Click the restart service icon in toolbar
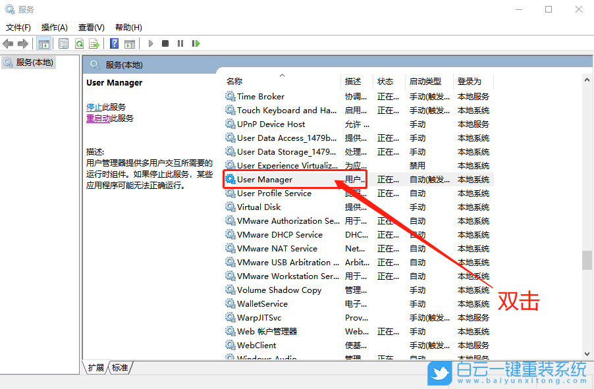Image resolution: width=594 pixels, height=389 pixels. pyautogui.click(x=196, y=43)
